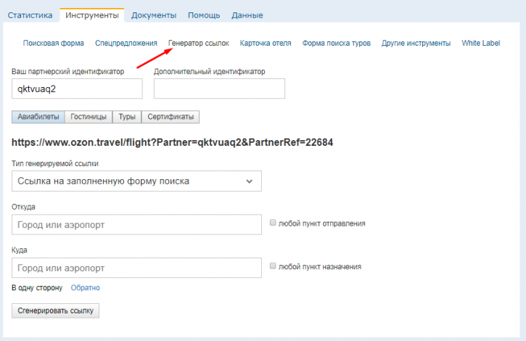526x341 pixels.
Task: Select the Генератор ссылок link
Action: tap(199, 43)
